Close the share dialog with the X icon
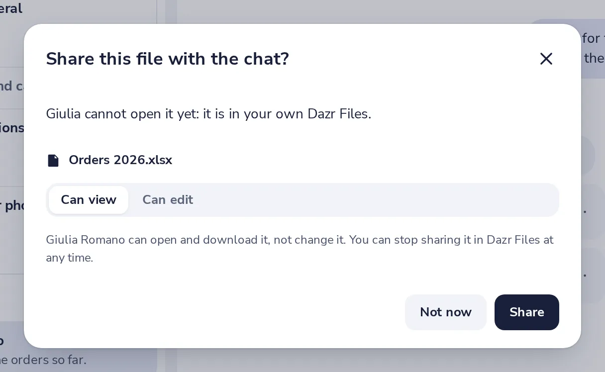This screenshot has height=372, width=605. click(546, 59)
